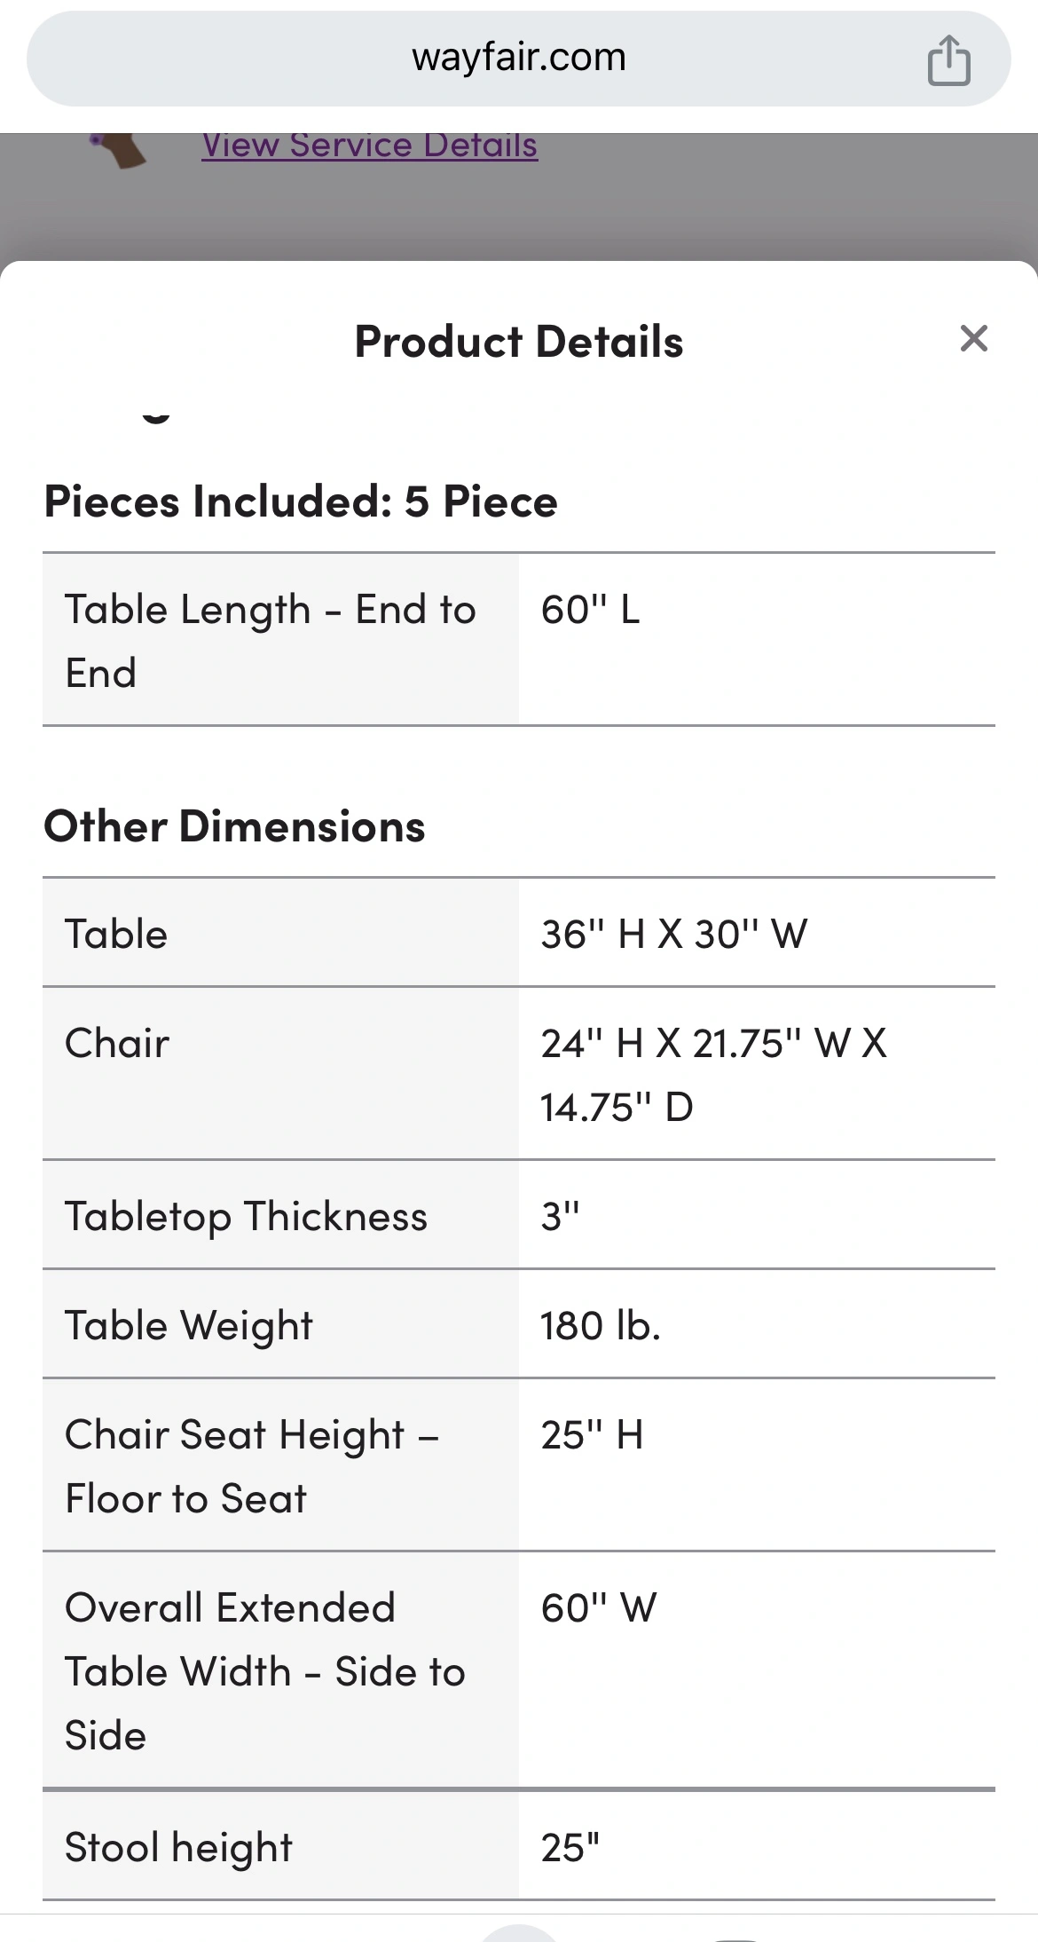This screenshot has height=1942, width=1038.
Task: Click the Chair row label
Action: pyautogui.click(x=117, y=1043)
